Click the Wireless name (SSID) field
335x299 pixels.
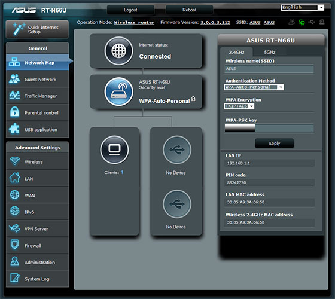point(269,69)
